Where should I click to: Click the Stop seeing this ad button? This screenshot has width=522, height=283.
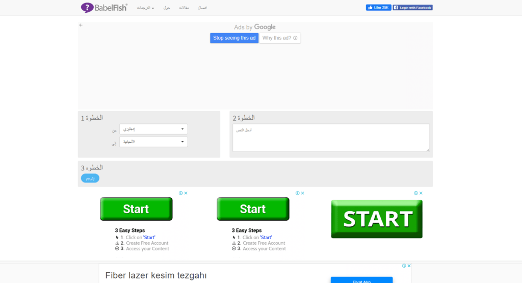click(234, 38)
